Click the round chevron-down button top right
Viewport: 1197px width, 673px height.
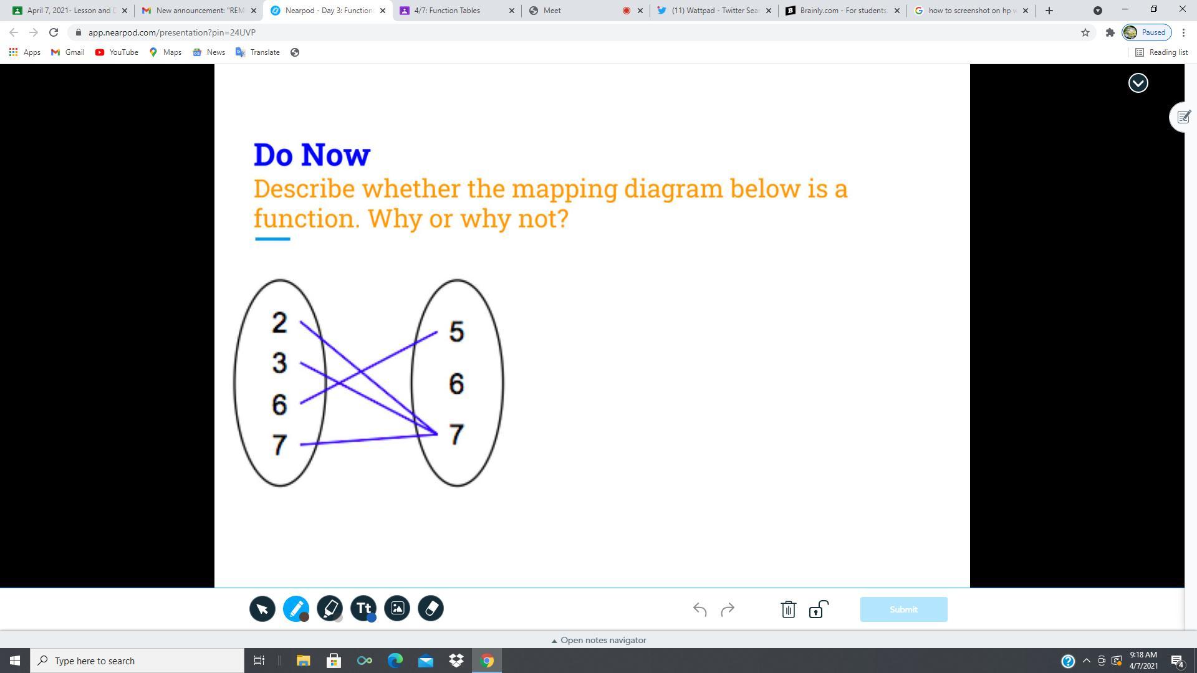pos(1138,83)
